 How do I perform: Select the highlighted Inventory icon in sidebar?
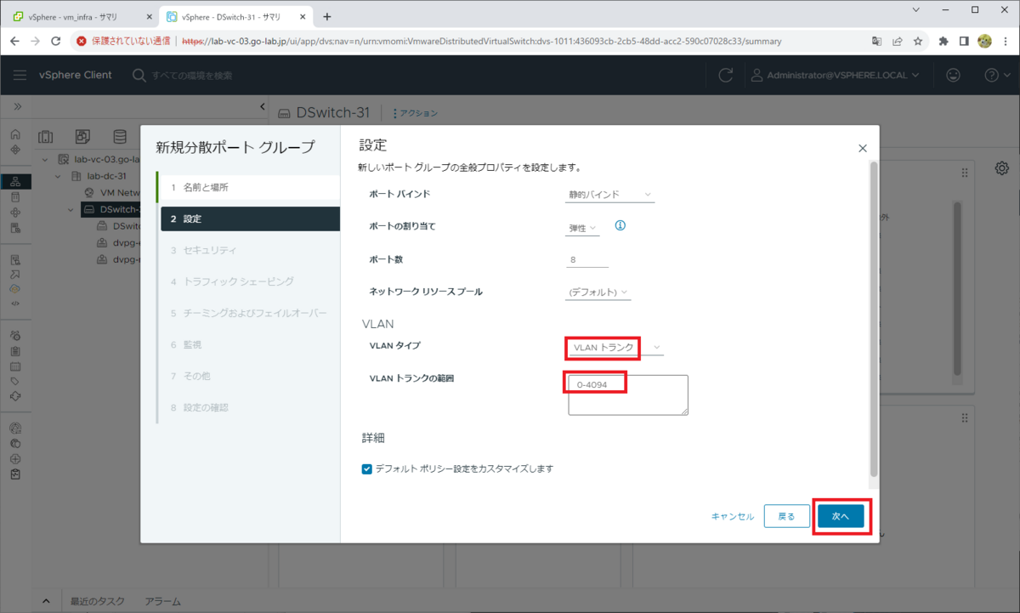(x=15, y=181)
